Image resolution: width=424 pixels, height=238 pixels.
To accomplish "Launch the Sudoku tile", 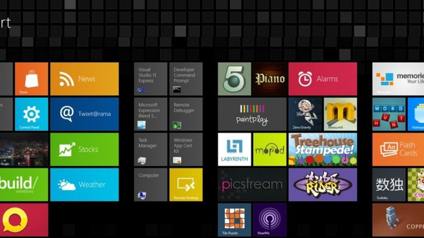I will [x=389, y=184].
